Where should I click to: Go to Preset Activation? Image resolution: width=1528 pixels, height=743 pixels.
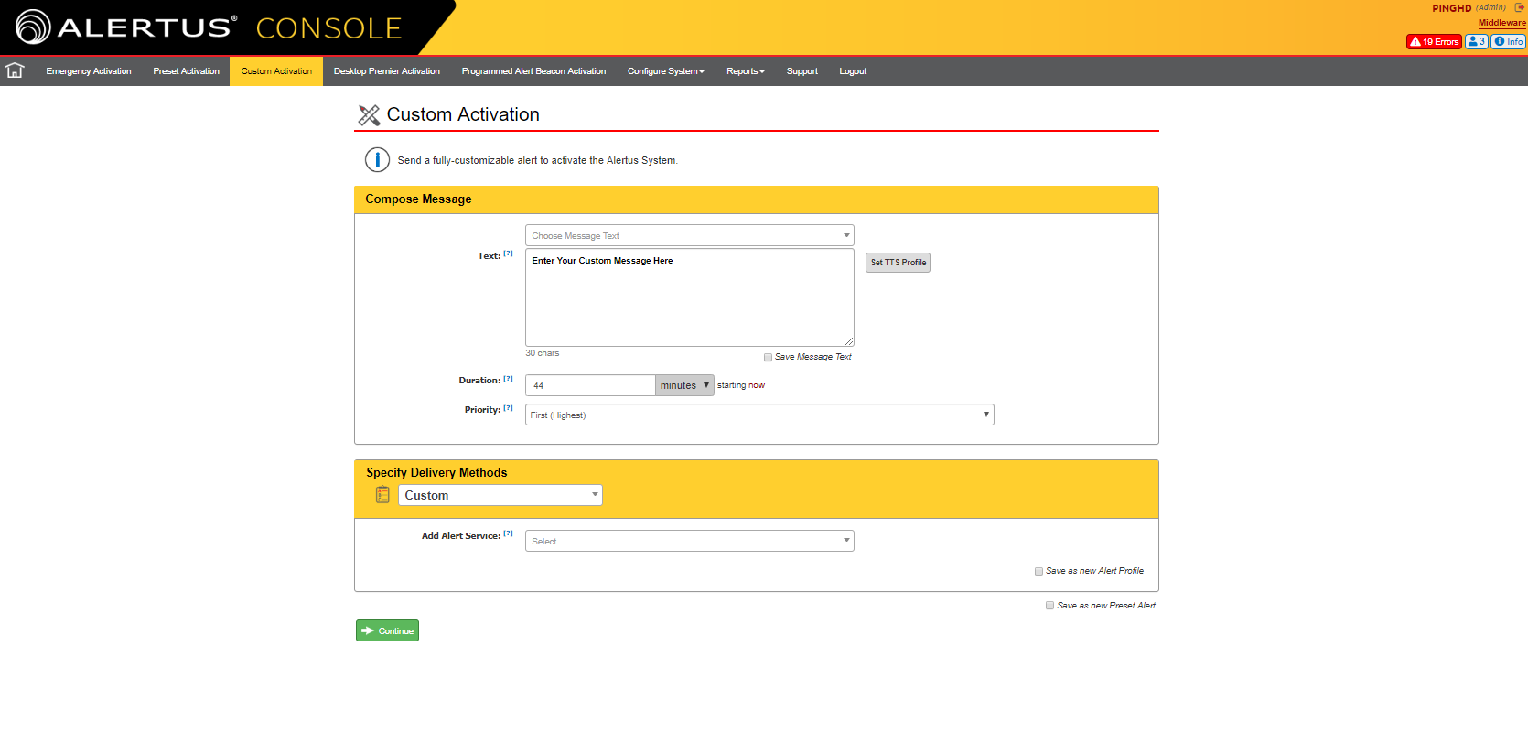click(186, 70)
